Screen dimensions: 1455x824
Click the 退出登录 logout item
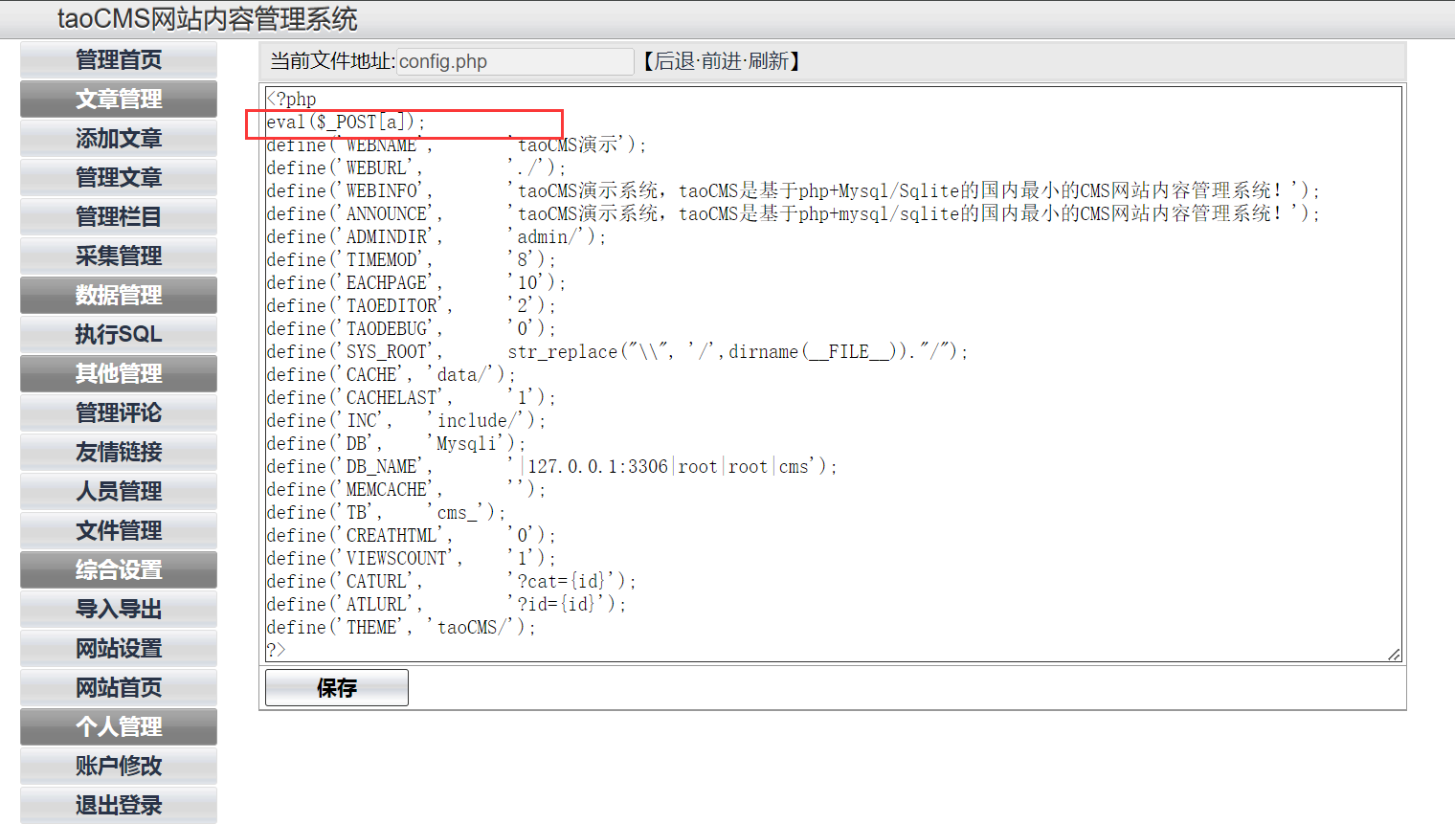click(x=119, y=806)
